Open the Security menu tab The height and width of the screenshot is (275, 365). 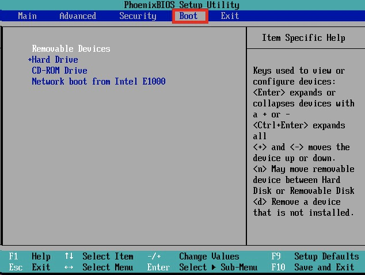point(138,16)
